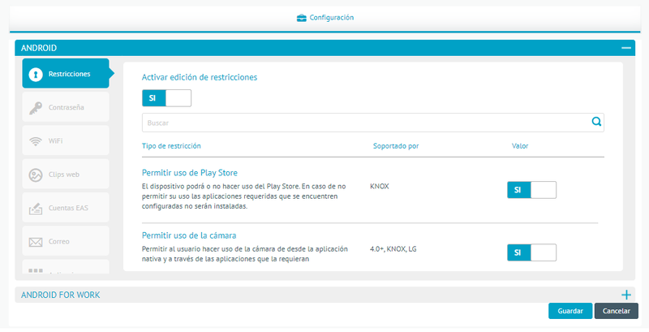
Task: Click the briefcase icon beside Configuración
Action: click(301, 18)
